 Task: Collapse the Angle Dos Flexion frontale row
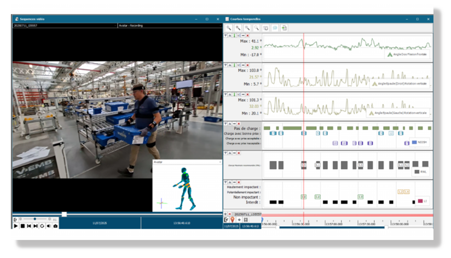pos(225,35)
